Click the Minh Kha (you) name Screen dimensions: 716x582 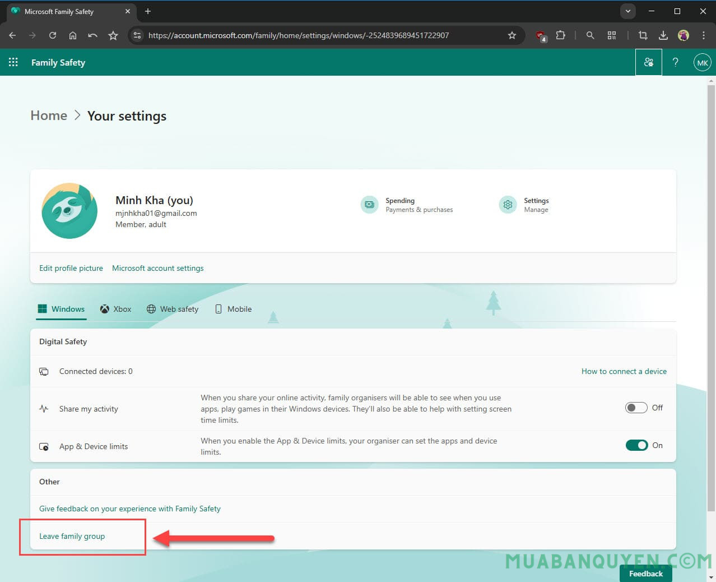154,200
